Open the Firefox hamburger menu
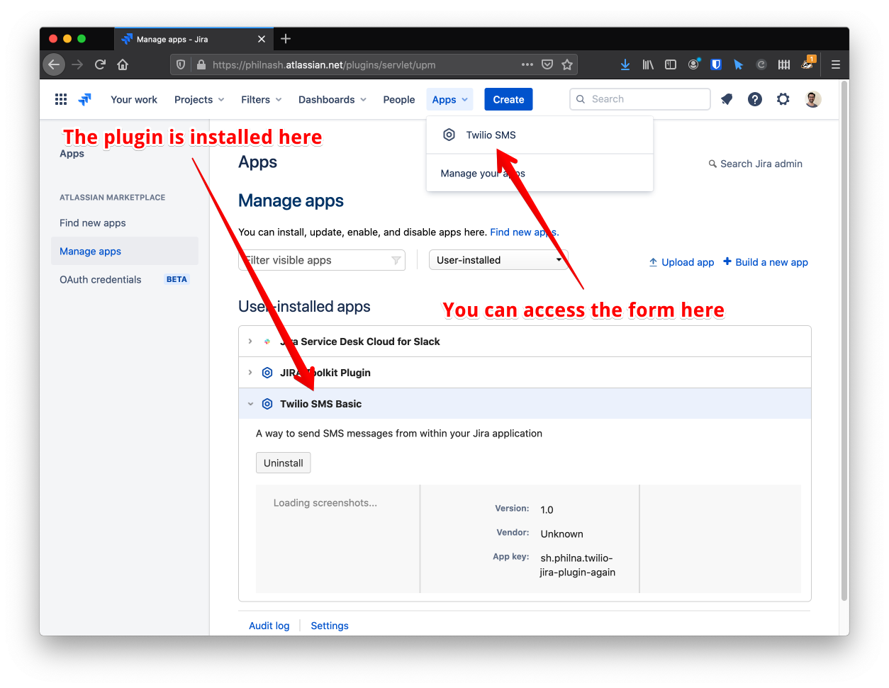Screen dimensions: 889x688 click(x=836, y=64)
